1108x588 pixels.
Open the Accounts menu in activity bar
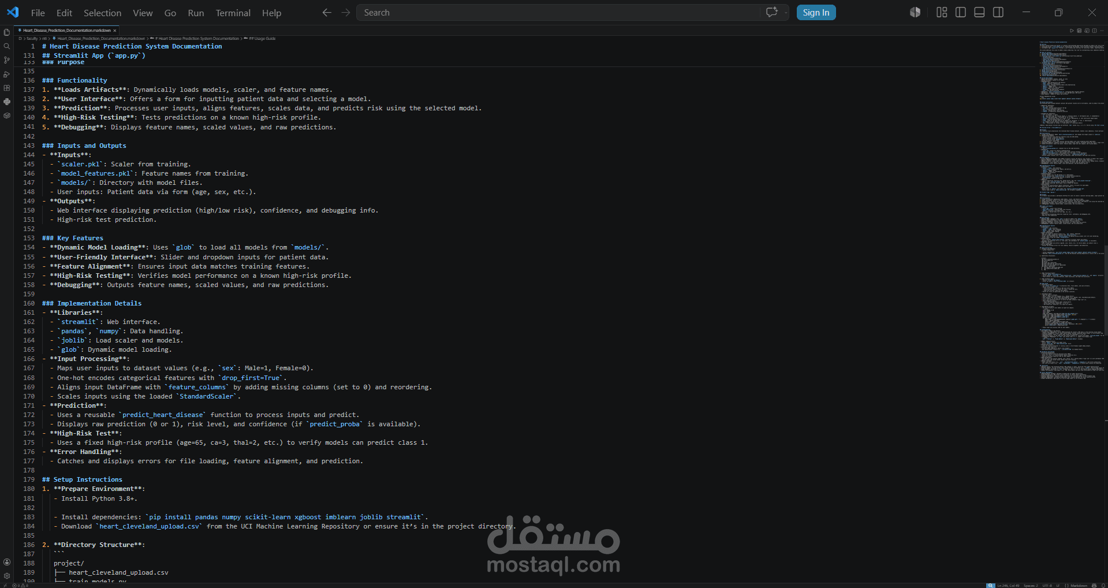7,562
